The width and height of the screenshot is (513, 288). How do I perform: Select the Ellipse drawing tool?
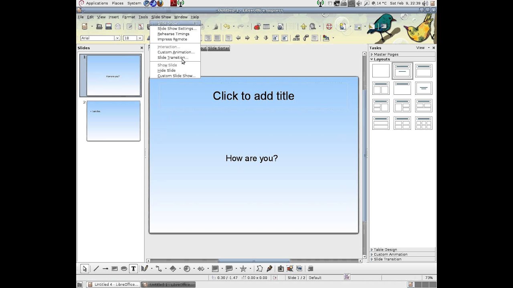point(124,269)
